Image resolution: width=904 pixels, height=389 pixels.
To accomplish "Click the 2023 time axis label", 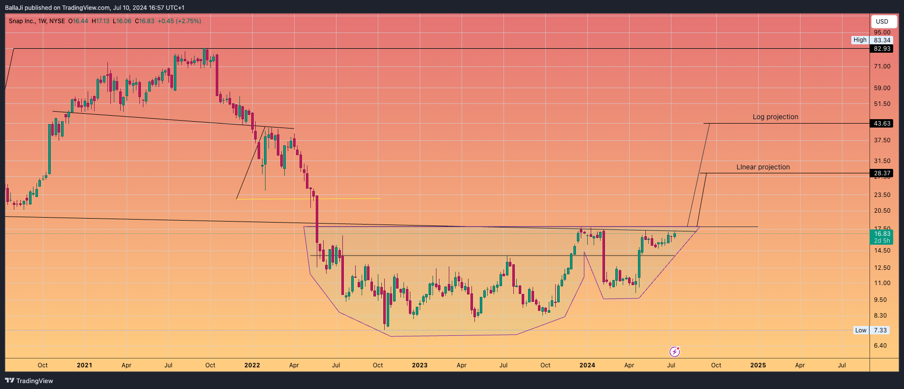I will point(420,365).
